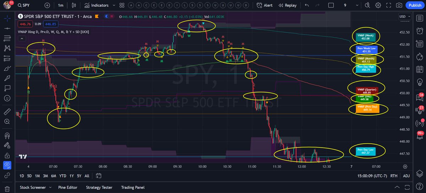Select the YTD time range
This screenshot has width=426, height=193.
click(63, 176)
